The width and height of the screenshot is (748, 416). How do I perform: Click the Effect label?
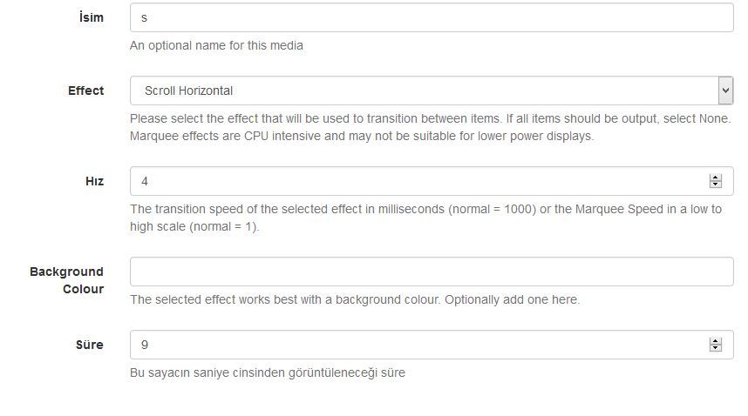[85, 91]
